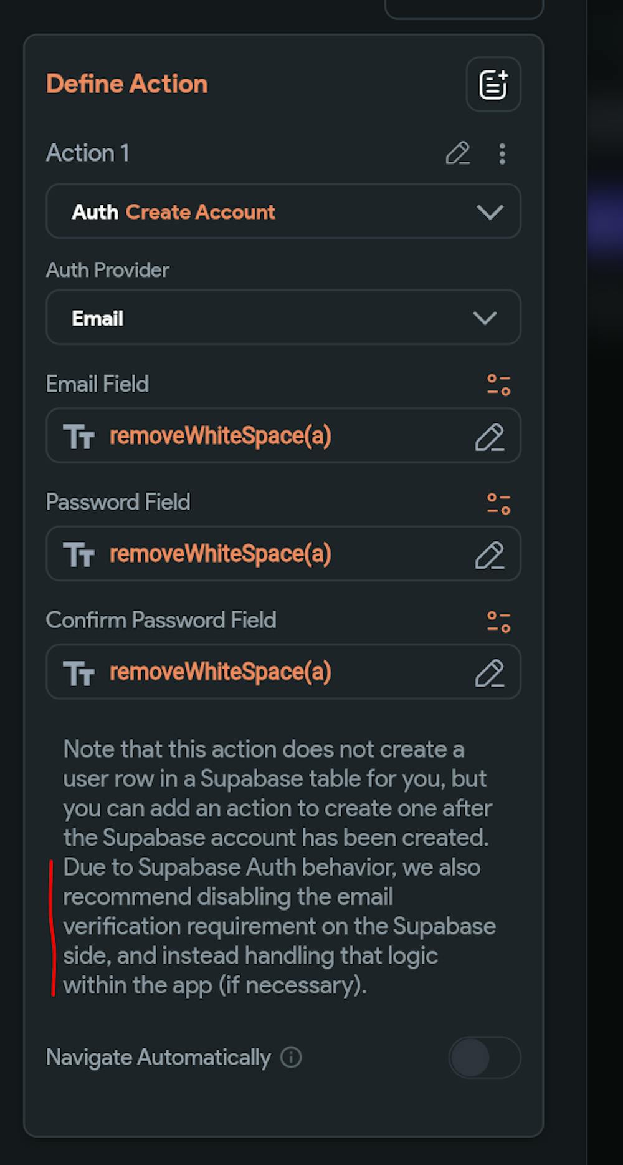Click the Action 1 label
Image resolution: width=623 pixels, height=1165 pixels.
coord(88,153)
